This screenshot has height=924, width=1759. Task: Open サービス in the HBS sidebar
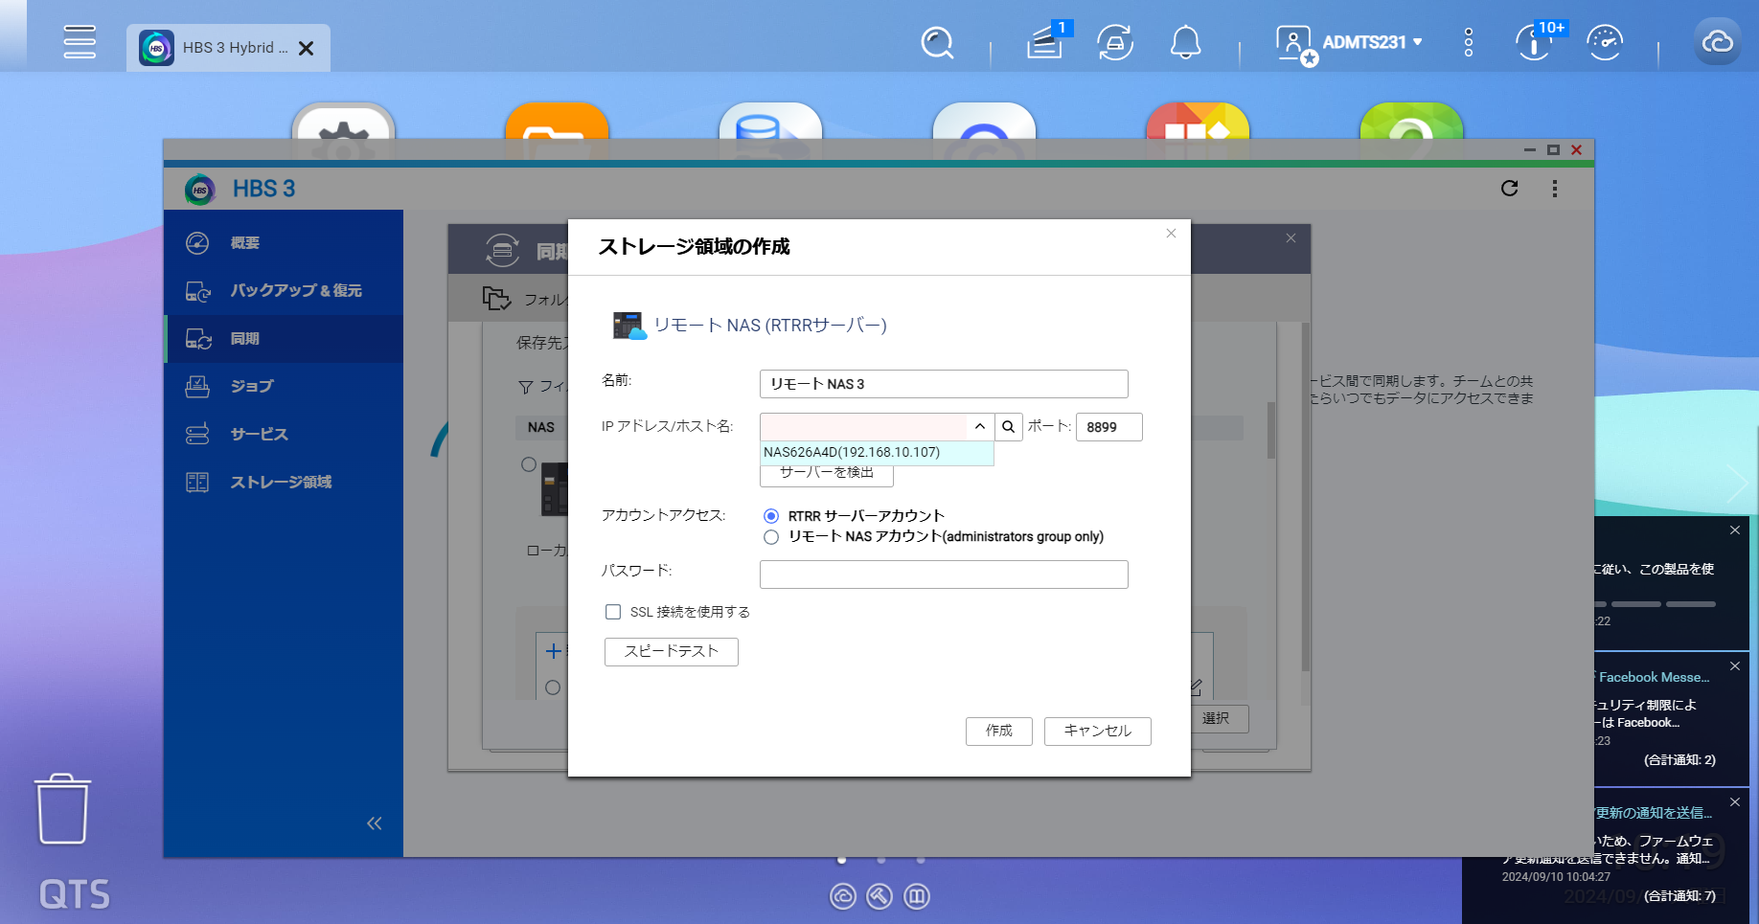(284, 435)
